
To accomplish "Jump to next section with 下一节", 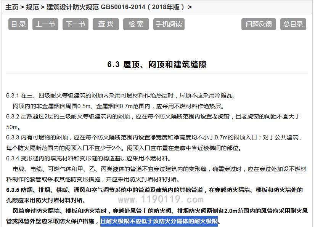I will coord(75,24).
